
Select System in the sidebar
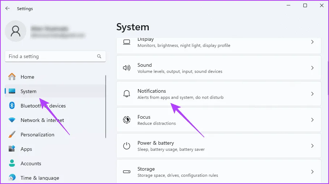pos(29,91)
